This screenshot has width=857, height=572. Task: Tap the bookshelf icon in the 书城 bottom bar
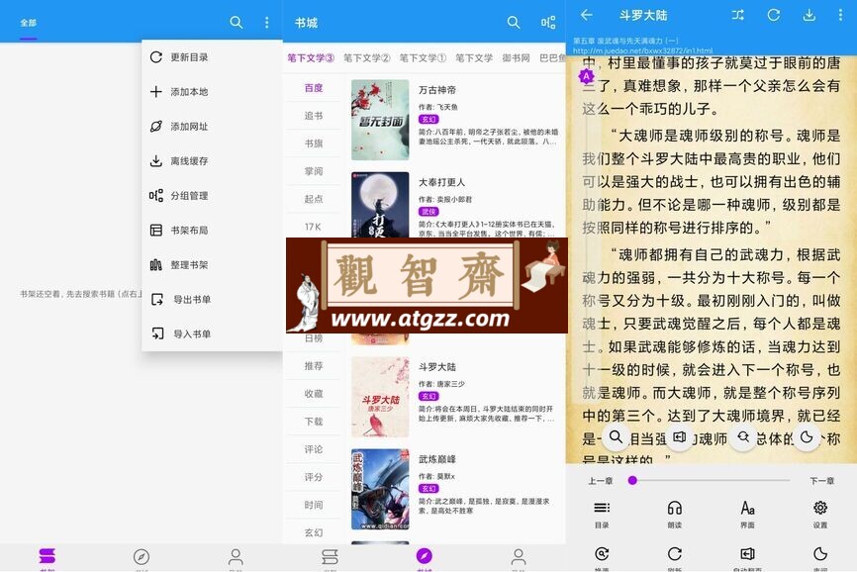(x=330, y=557)
